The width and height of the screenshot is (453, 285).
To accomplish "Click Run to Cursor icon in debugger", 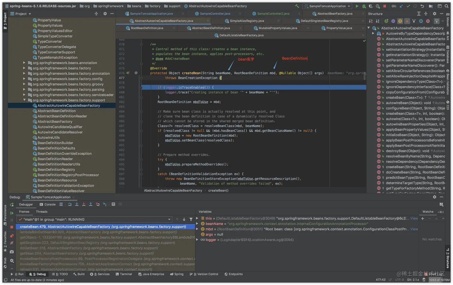I will (105, 204).
